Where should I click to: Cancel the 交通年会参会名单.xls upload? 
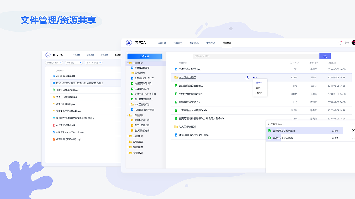point(353,138)
